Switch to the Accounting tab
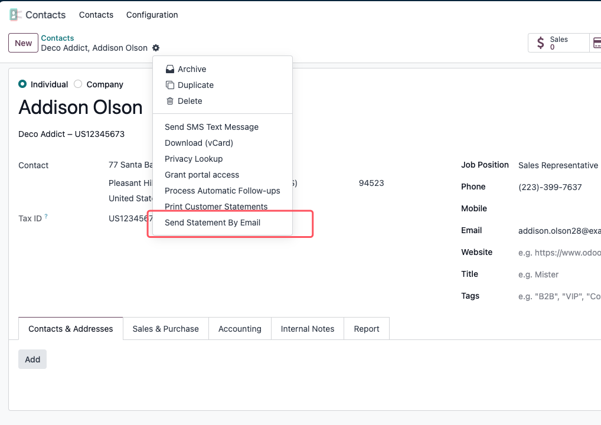This screenshot has width=601, height=425. point(240,329)
